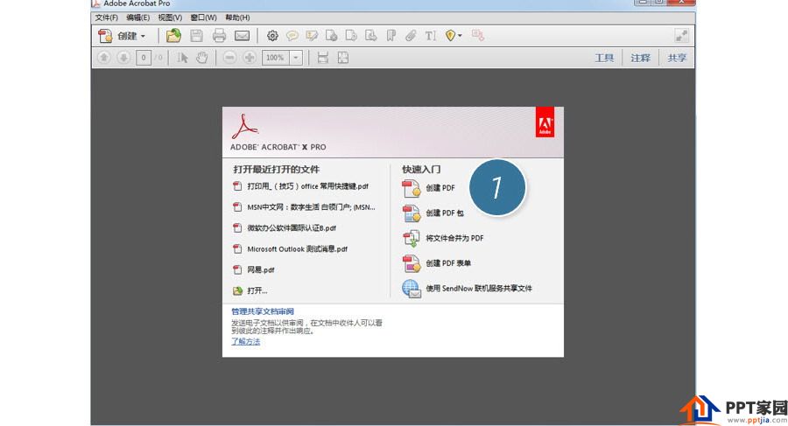Click the page with gear icon
Viewport: 788px width, 426px height.
[x=331, y=36]
